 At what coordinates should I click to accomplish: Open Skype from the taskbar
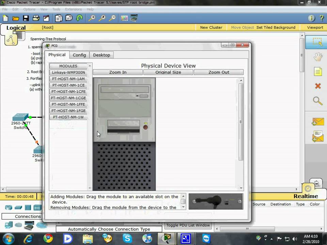tap(127, 239)
